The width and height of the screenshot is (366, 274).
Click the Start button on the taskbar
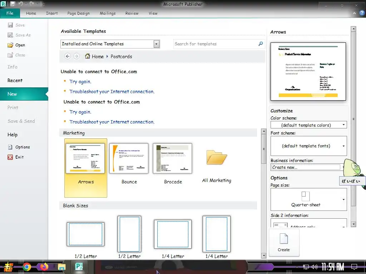tap(8, 267)
